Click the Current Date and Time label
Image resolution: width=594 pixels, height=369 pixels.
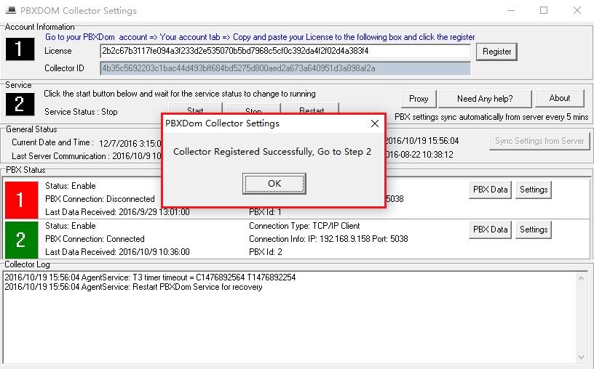pos(52,142)
